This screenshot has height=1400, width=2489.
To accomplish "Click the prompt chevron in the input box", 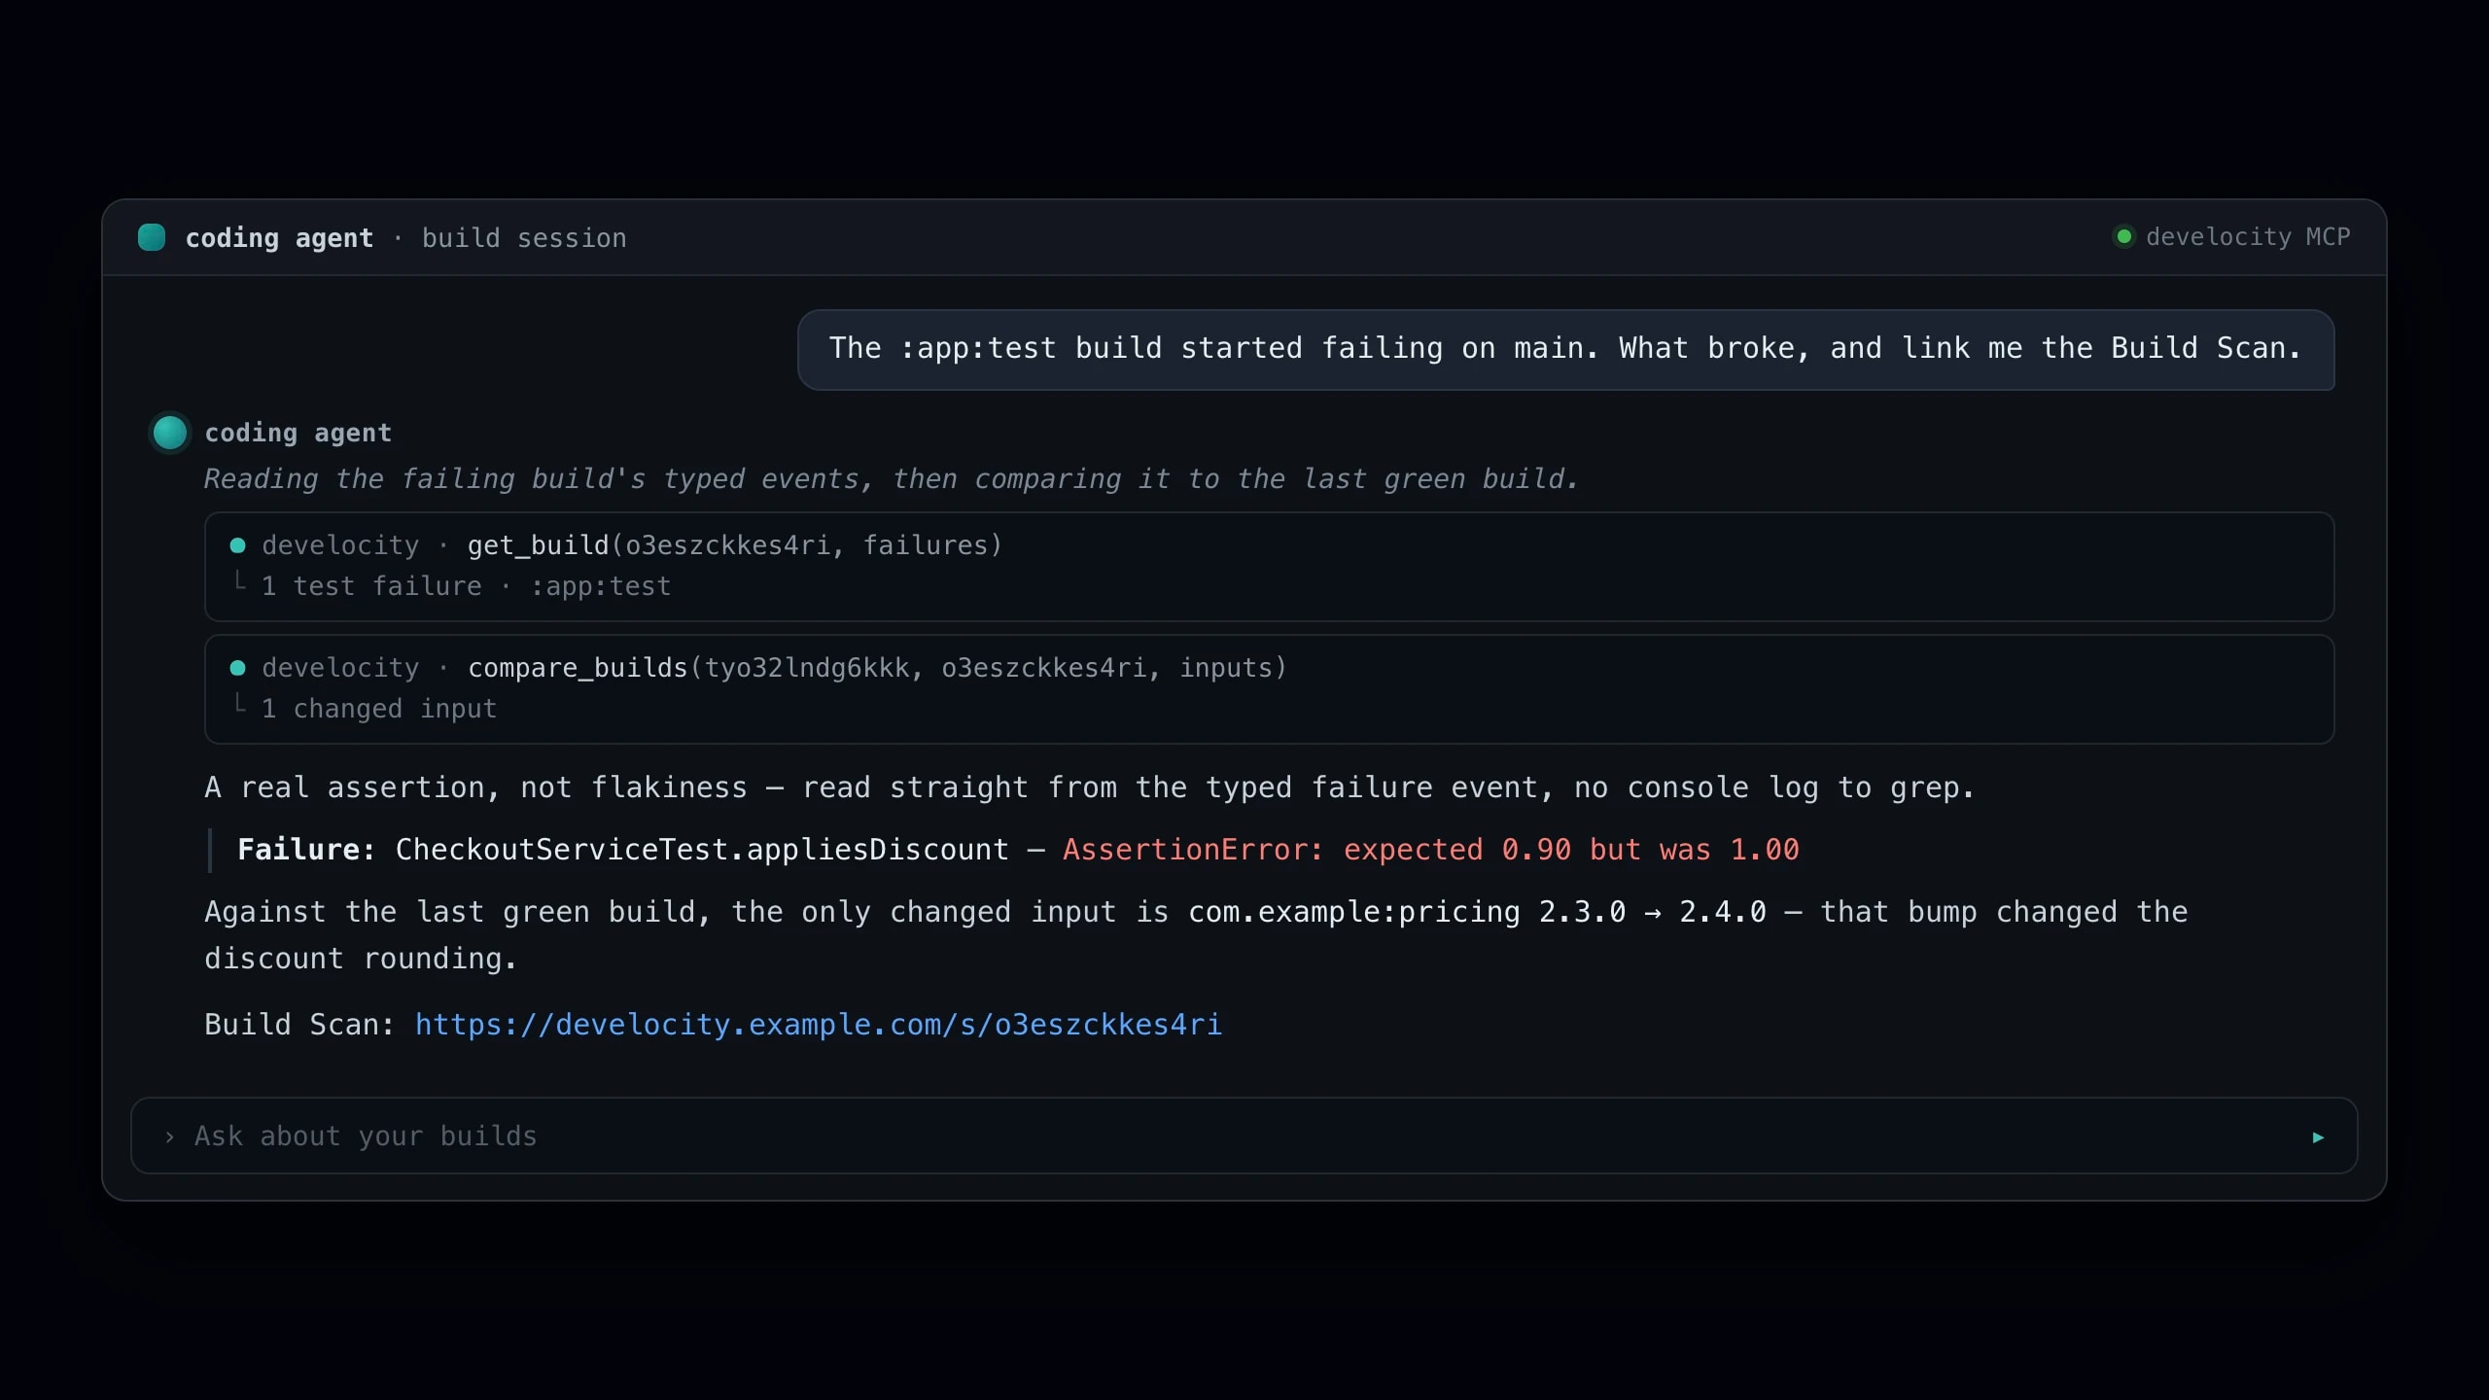I will tap(169, 1137).
